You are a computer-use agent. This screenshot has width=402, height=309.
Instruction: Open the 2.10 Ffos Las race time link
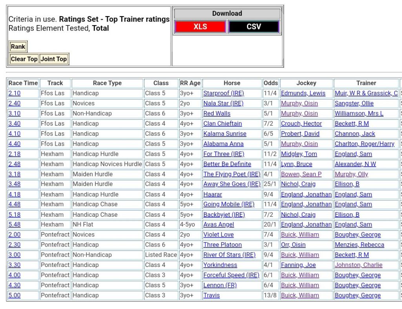pyautogui.click(x=15, y=93)
